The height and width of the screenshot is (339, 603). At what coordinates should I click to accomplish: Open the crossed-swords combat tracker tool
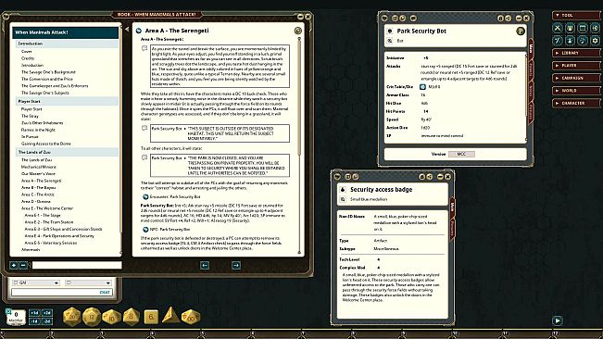(558, 28)
